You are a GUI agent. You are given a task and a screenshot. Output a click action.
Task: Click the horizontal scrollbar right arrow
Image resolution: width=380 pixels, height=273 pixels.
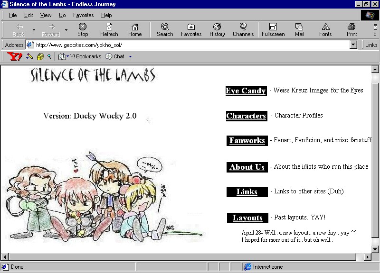point(367,256)
